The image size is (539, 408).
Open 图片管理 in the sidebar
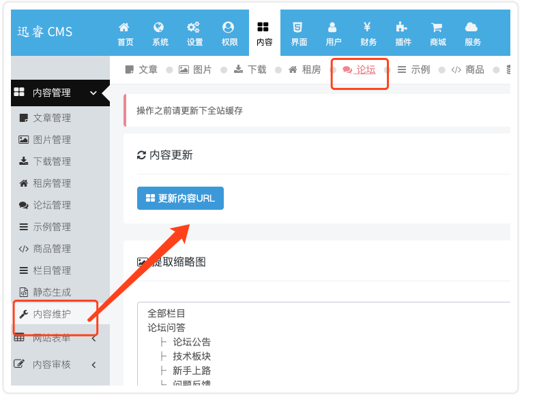point(52,140)
